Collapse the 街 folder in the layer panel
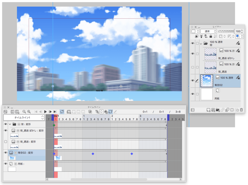This screenshot has height=185, width=248. [x=201, y=44]
